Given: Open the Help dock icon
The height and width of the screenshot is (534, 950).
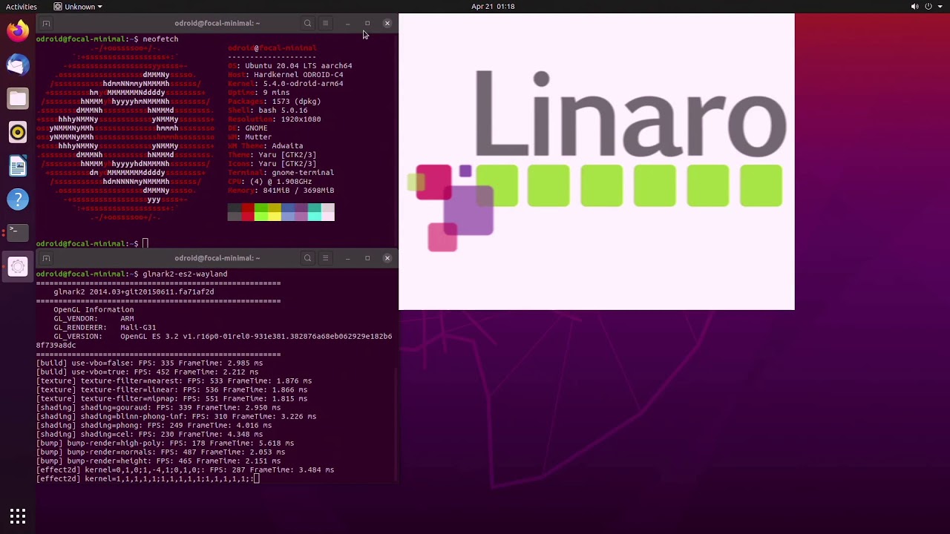Looking at the screenshot, I should pyautogui.click(x=18, y=199).
